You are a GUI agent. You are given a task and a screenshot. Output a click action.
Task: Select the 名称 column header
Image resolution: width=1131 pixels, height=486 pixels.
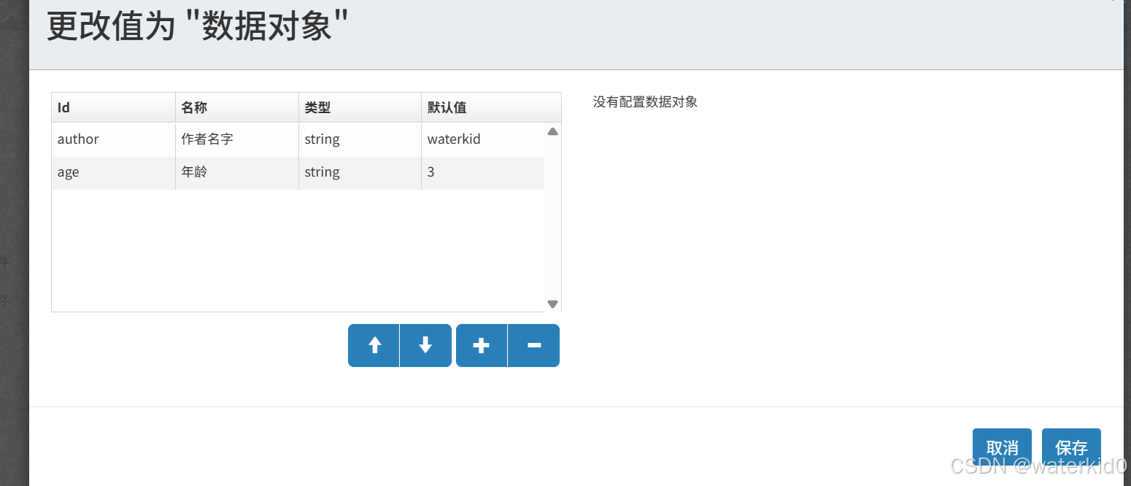(x=237, y=107)
